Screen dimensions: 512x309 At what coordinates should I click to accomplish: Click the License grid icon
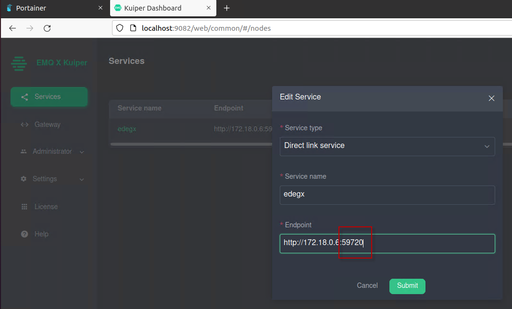(24, 207)
